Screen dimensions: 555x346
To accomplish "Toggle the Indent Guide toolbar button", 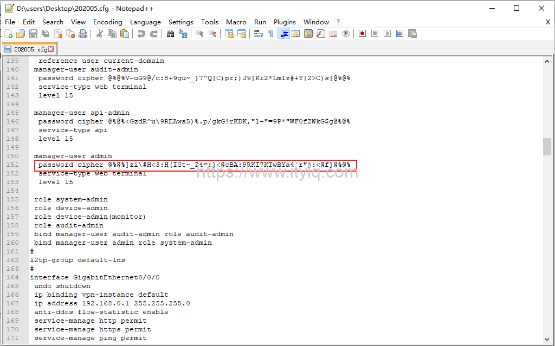I will [283, 34].
